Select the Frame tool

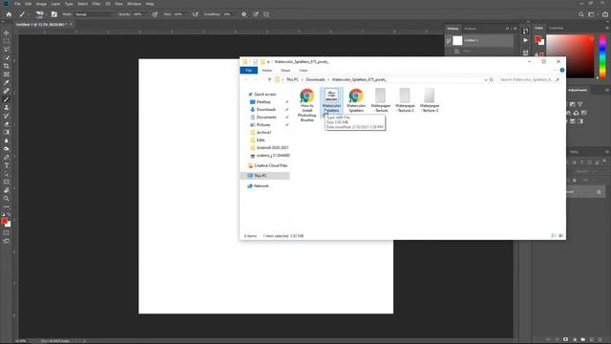click(x=7, y=75)
